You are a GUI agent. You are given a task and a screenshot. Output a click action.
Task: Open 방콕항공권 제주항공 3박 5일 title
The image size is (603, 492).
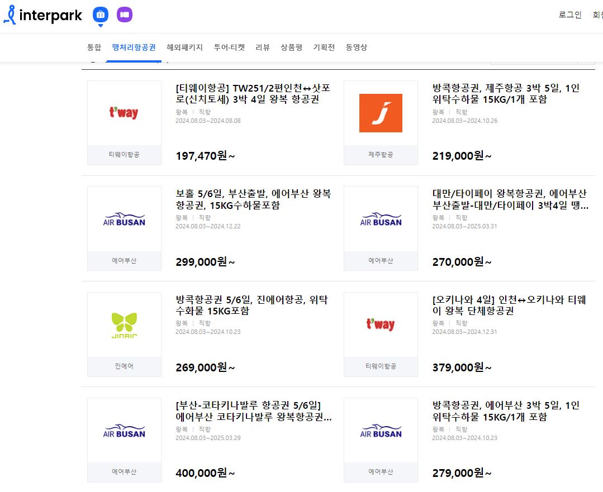[x=506, y=93]
